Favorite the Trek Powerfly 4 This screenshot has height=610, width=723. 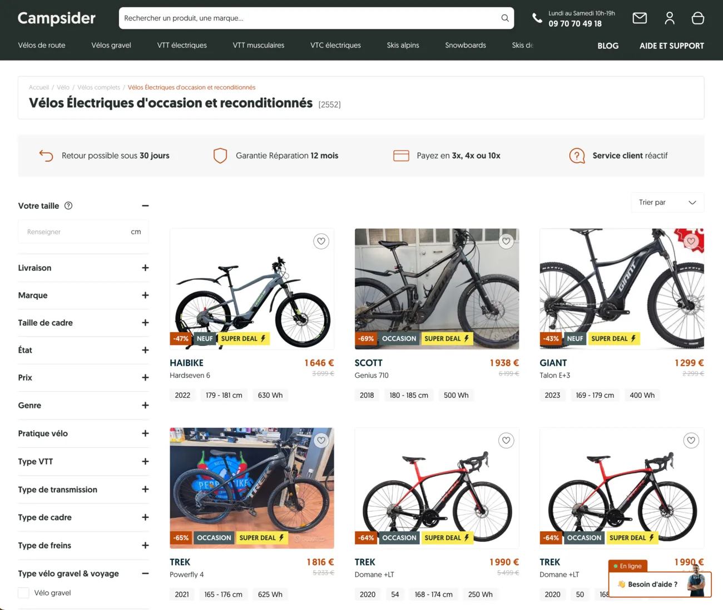tap(321, 441)
